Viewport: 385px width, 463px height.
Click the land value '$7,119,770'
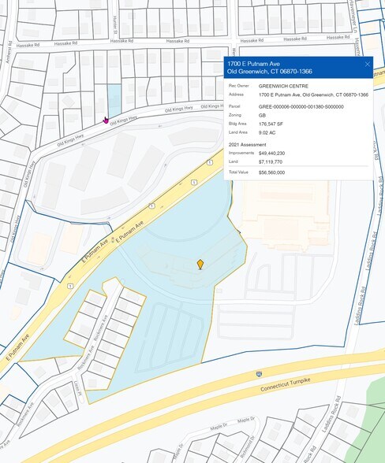(x=271, y=162)
